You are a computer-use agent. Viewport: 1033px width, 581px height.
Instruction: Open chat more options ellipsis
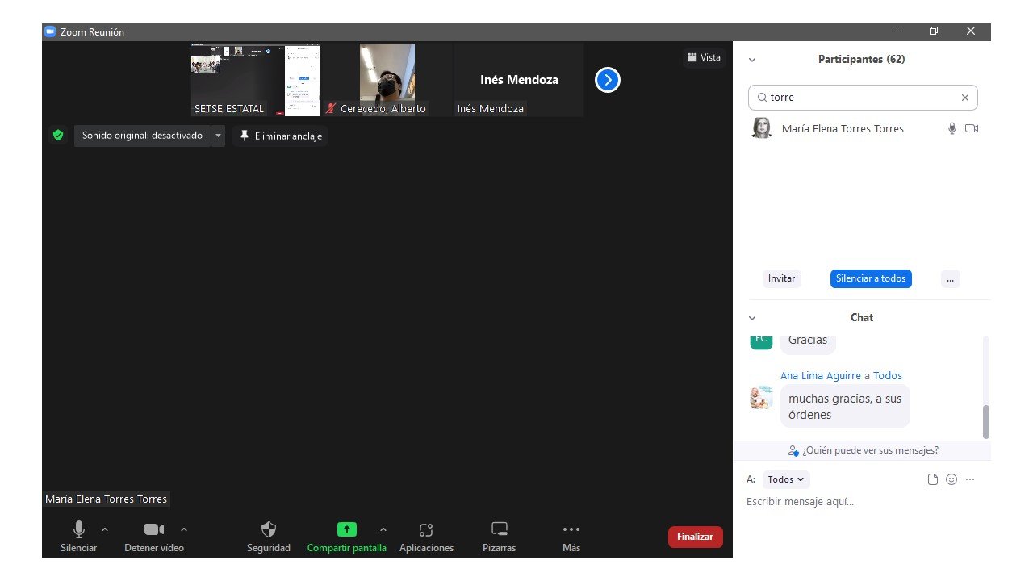point(970,479)
